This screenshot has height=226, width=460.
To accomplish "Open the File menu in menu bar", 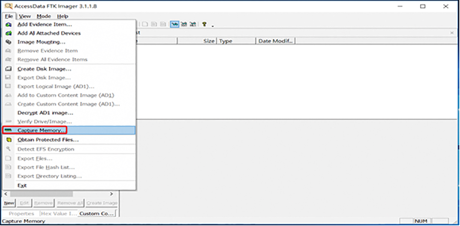I will point(9,16).
